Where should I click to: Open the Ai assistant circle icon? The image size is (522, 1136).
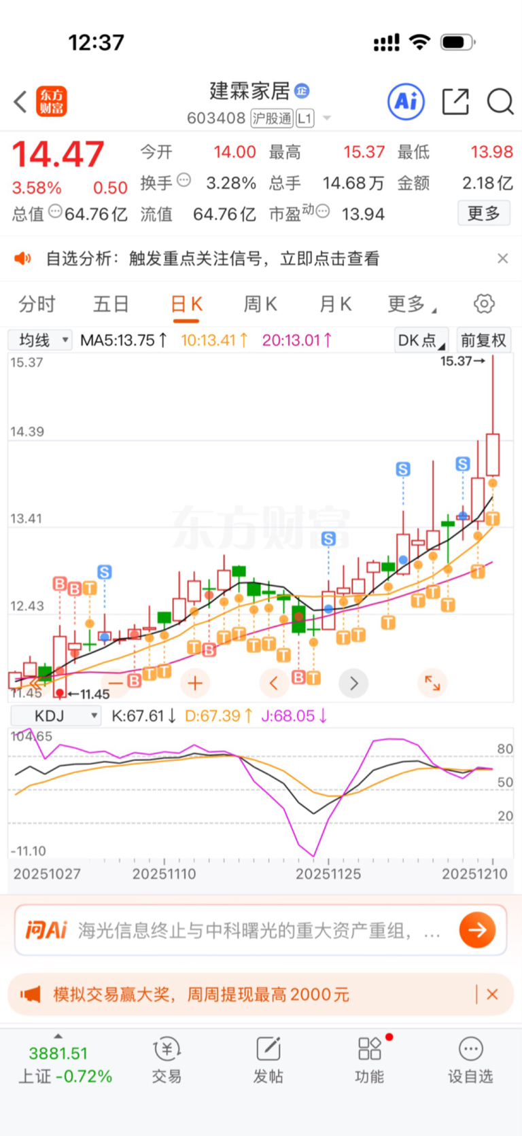tap(406, 102)
